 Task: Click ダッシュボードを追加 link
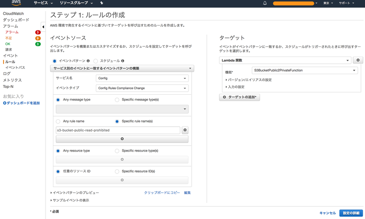(x=21, y=103)
